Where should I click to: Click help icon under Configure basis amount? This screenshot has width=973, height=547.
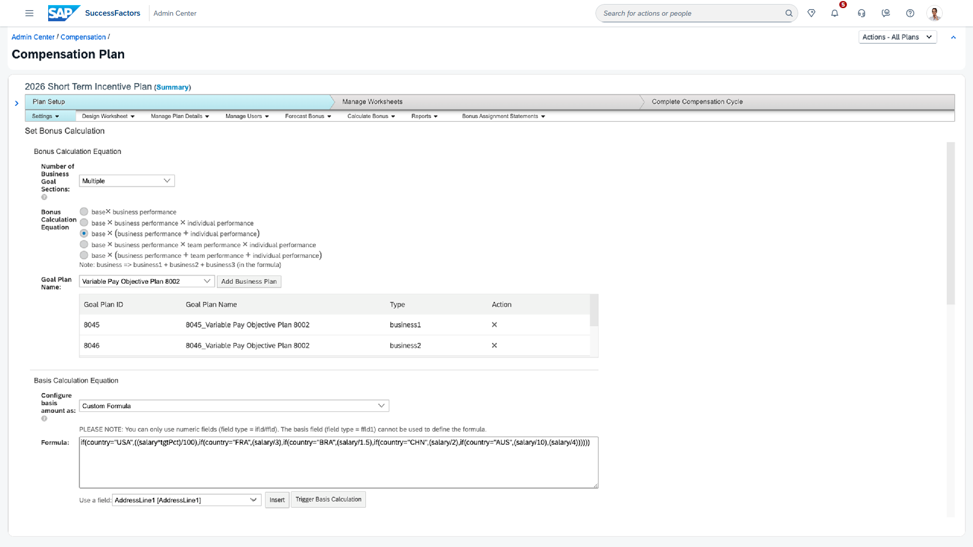pos(44,418)
